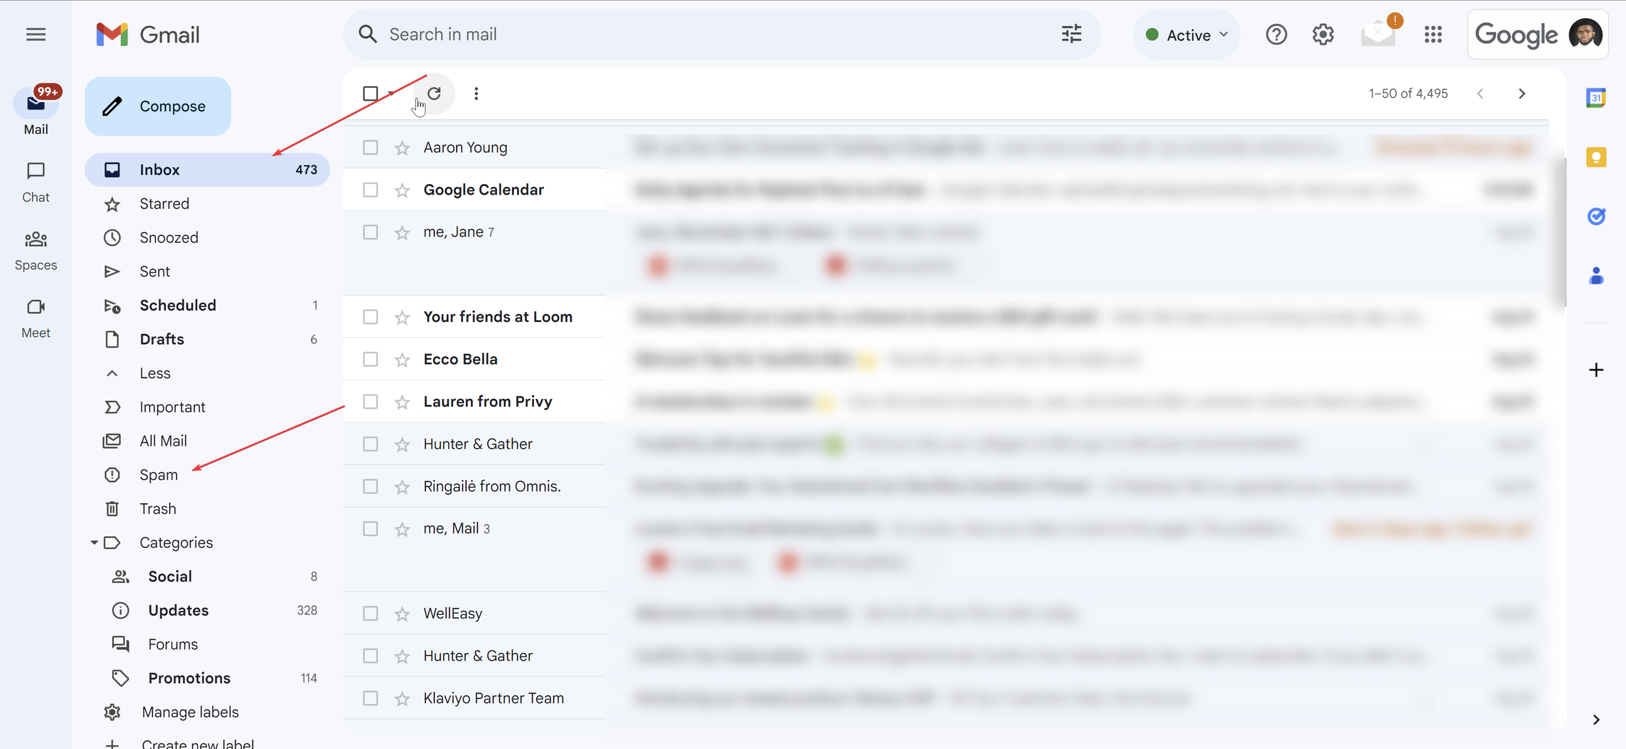Click the refresh mail icon

point(434,94)
